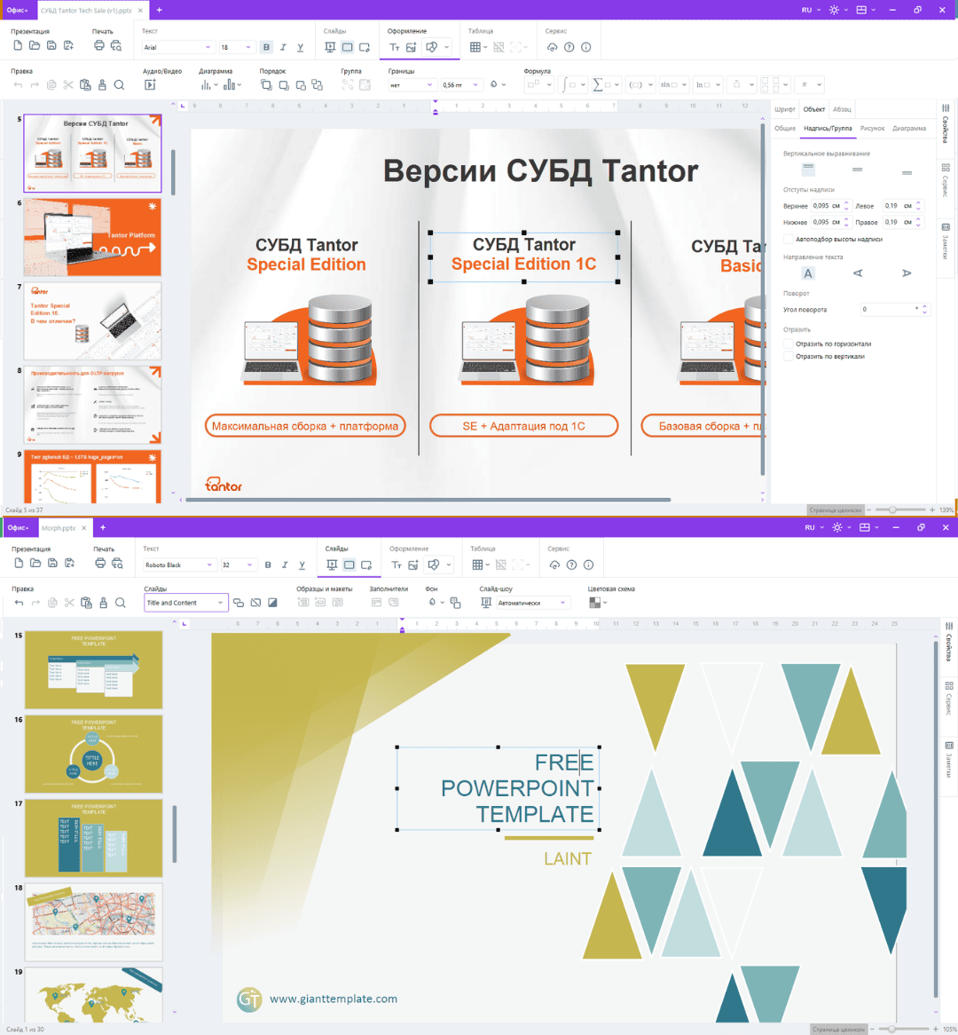Enable Автоподбор высоты надписи checkbox

pyautogui.click(x=789, y=239)
